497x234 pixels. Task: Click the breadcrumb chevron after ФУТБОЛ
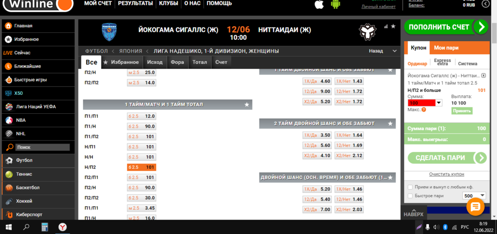coord(113,51)
